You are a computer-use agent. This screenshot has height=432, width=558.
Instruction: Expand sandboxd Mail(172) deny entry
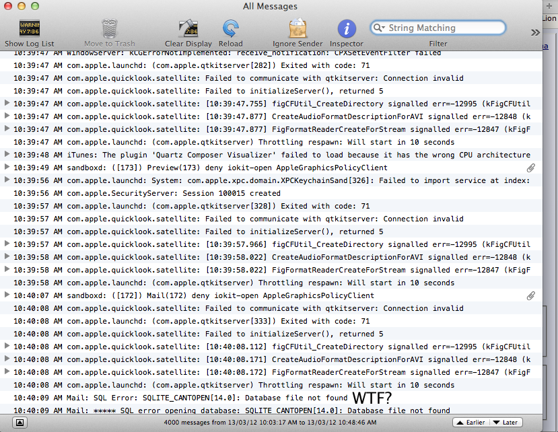point(7,295)
